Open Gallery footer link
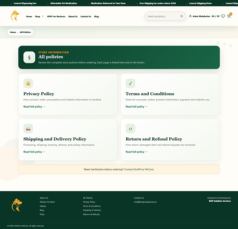Screen dimensions: 238x229 point(43,206)
